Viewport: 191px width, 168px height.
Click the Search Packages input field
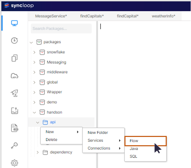(61, 29)
